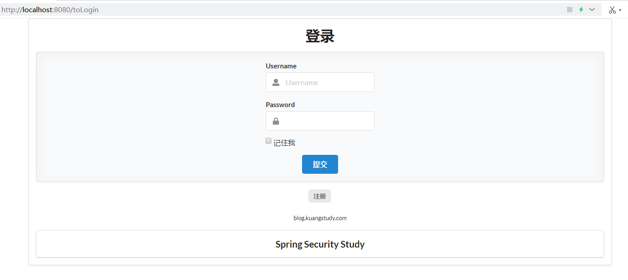The image size is (628, 280).
Task: Click the gray 注册 register button
Action: [x=320, y=196]
